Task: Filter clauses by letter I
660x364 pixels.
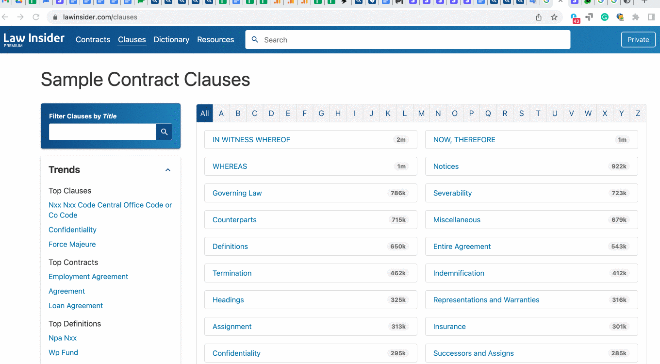Action: [x=355, y=114]
